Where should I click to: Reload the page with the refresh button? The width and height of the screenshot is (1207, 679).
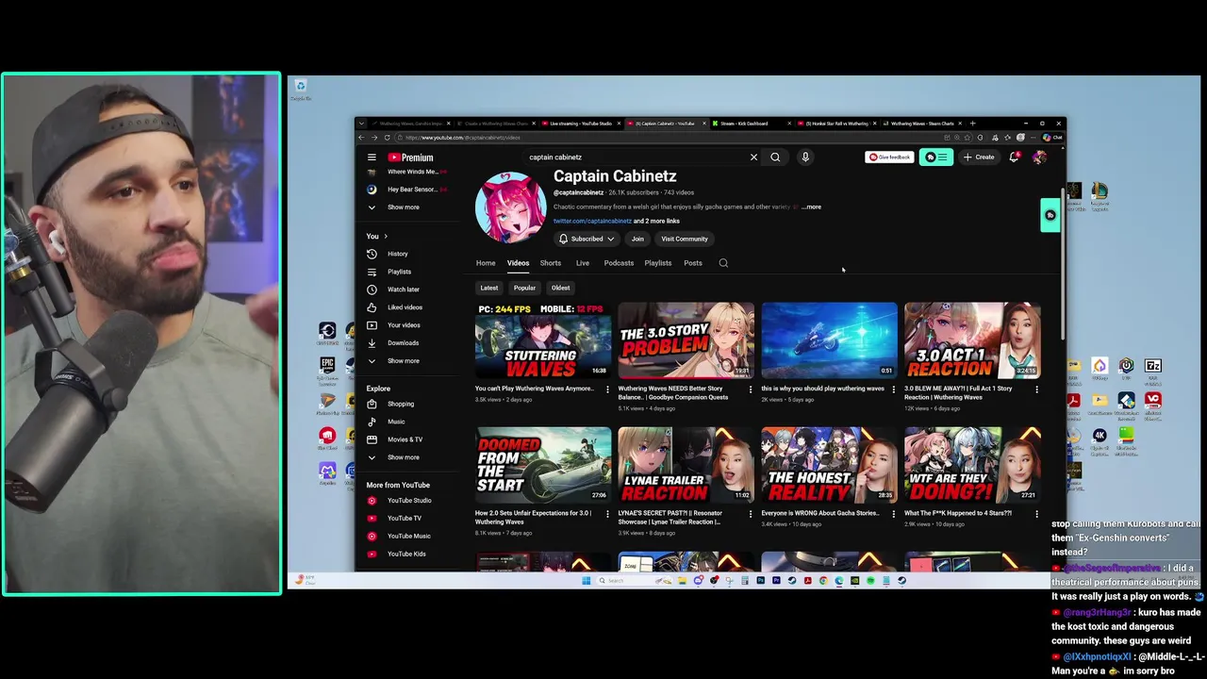(x=386, y=138)
